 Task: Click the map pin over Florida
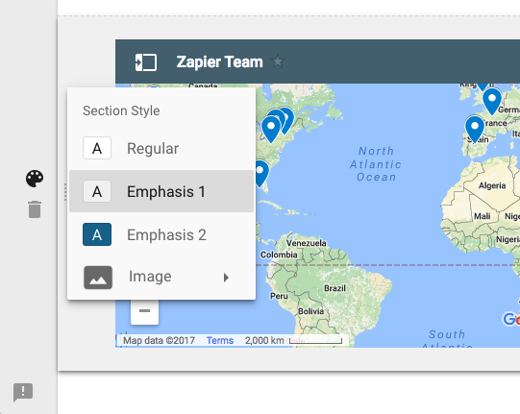point(261,173)
